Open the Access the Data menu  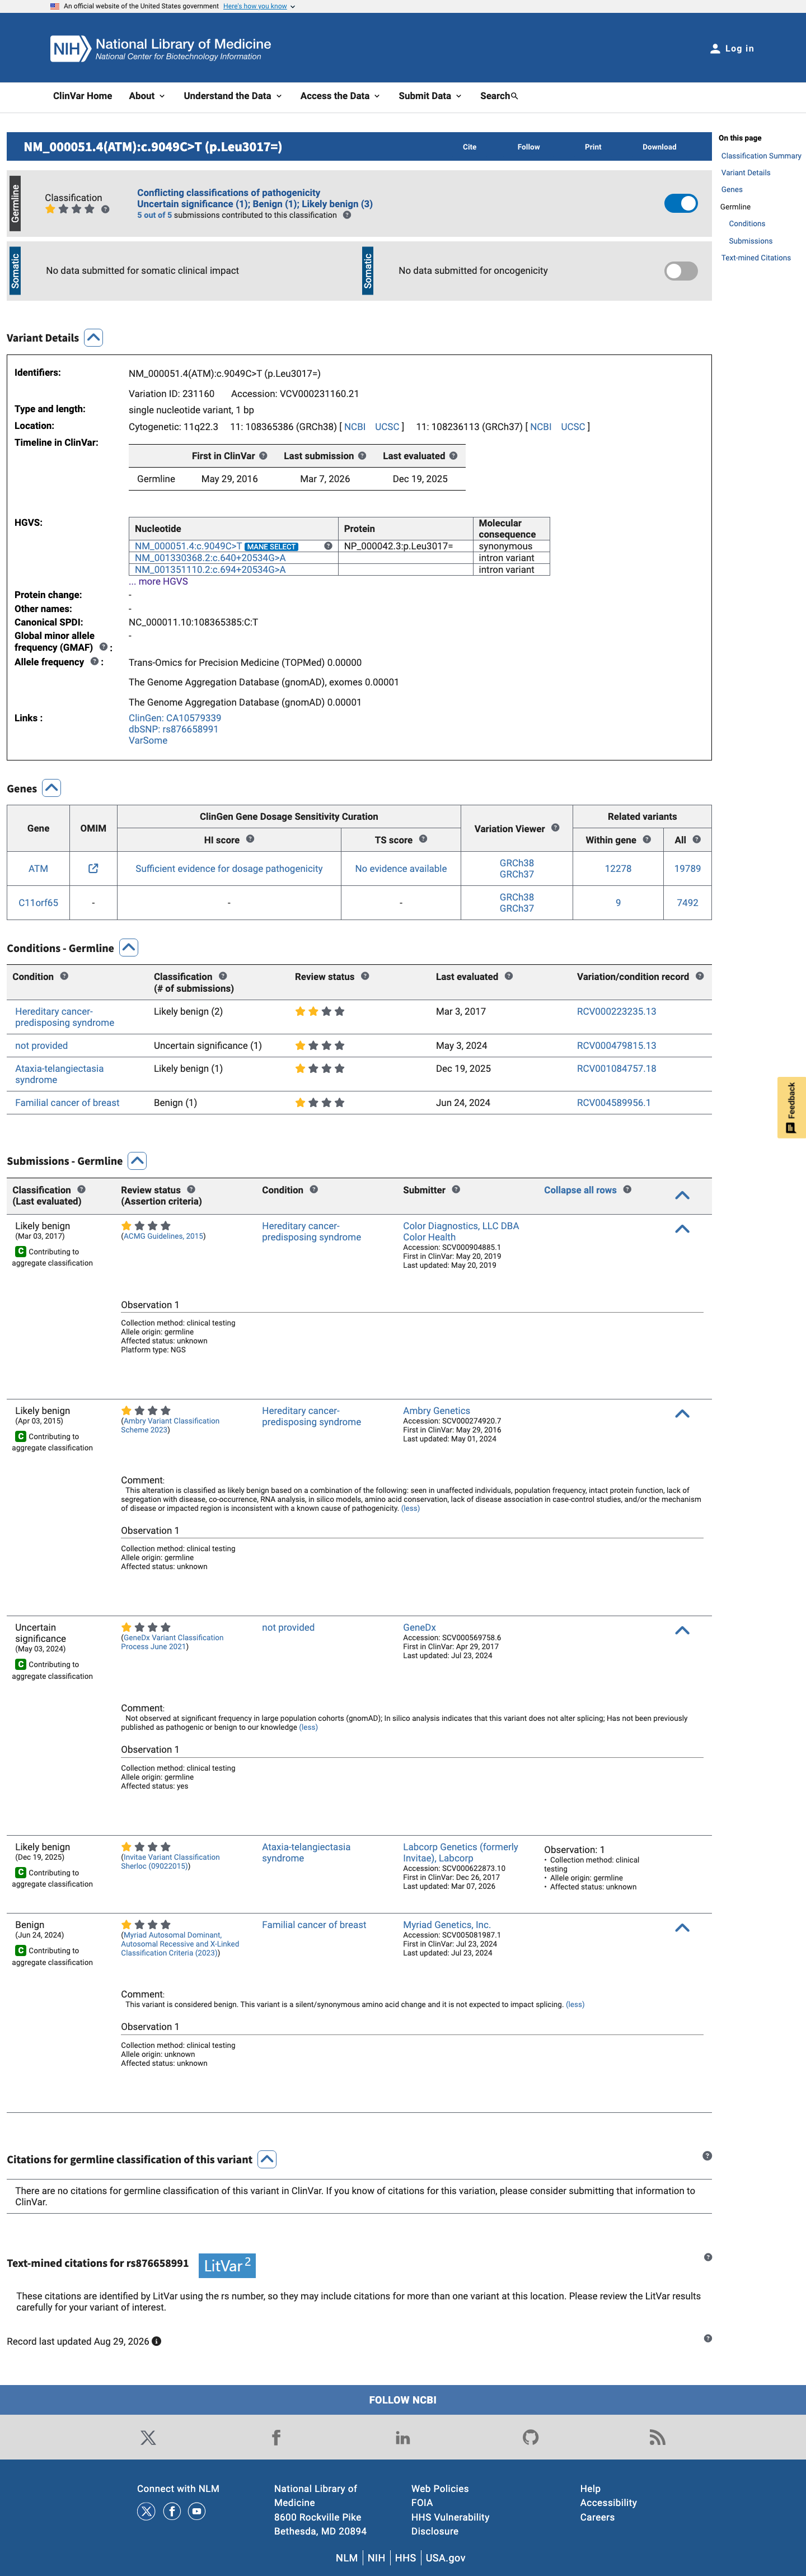340,96
